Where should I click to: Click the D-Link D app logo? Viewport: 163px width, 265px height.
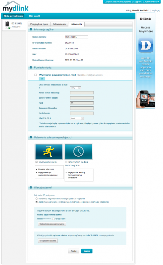coord(146,45)
